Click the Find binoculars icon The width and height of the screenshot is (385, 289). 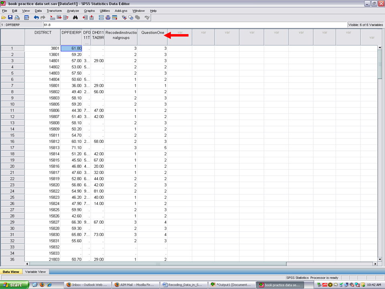tap(75, 18)
